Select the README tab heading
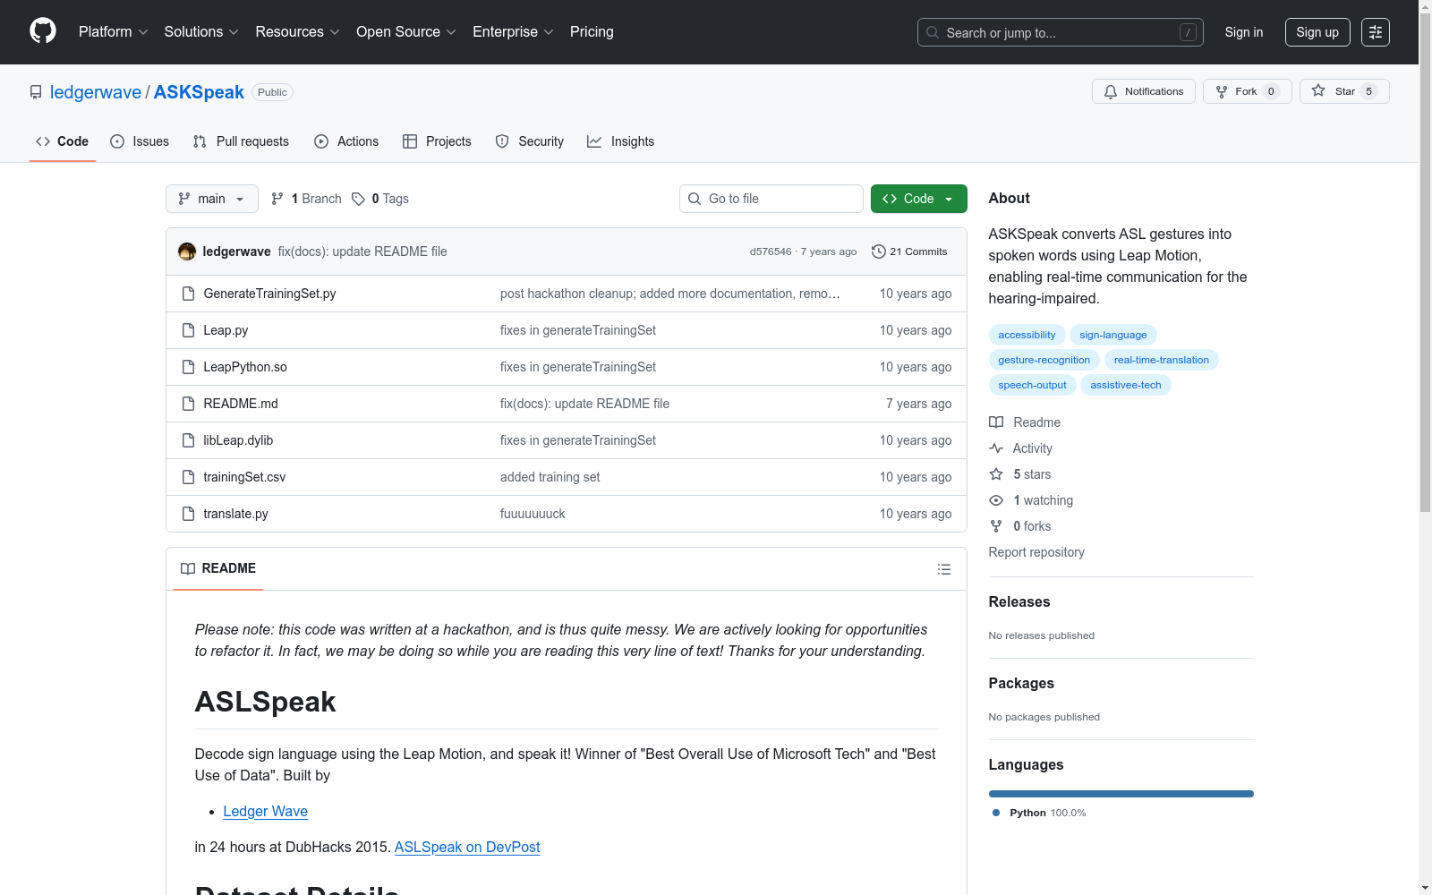The height and width of the screenshot is (895, 1432). pos(218,568)
